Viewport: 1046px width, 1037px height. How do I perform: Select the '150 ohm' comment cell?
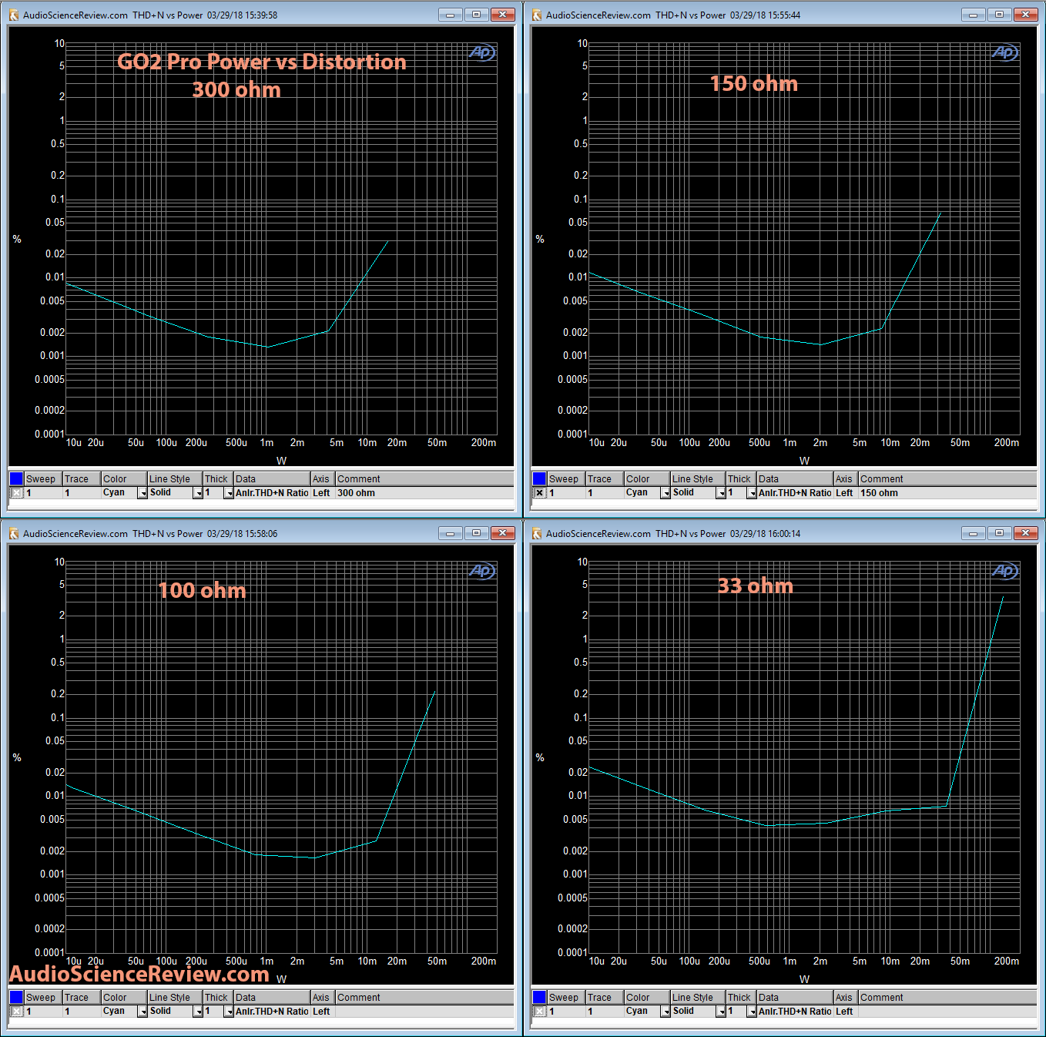click(947, 493)
